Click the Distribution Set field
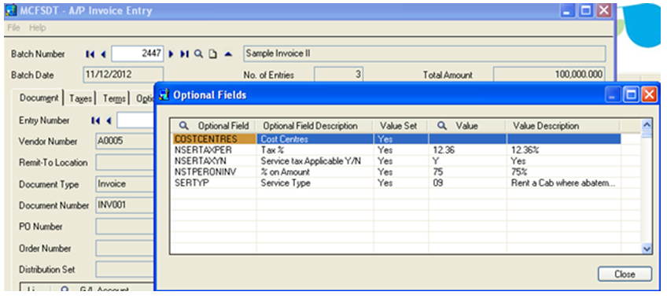Viewport: 667px width, 299px height. (124, 269)
